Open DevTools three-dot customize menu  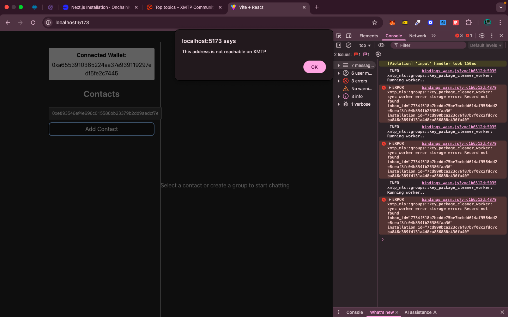tap(492, 36)
